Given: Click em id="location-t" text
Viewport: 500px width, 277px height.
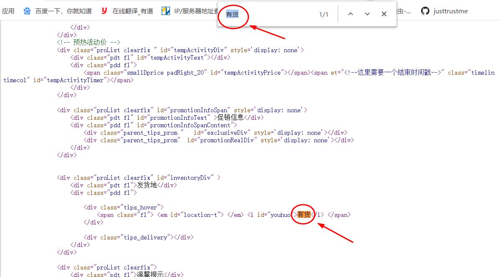Looking at the screenshot, I should [190, 215].
